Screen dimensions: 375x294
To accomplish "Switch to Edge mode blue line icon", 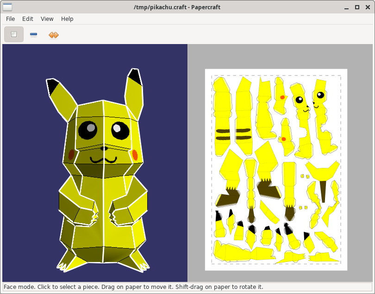I will click(x=33, y=34).
